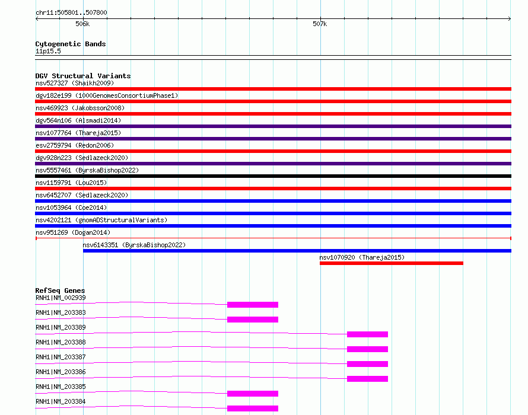Click the DGV Structural Variants track title
This screenshot has height=415, width=528.
(83, 76)
